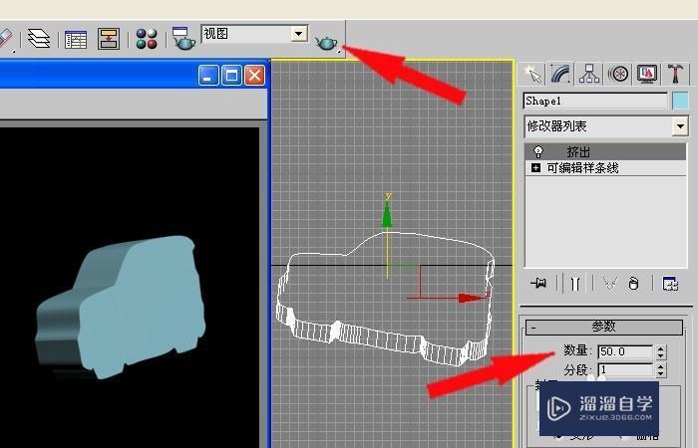Screen dimensions: 698x448
Task: Select the 挤出 modifier in the stack
Action: click(x=606, y=151)
